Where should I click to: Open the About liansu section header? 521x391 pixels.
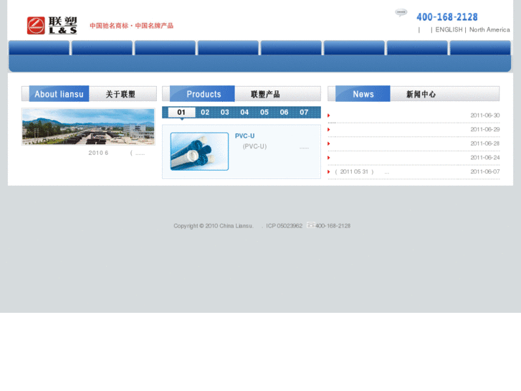[x=59, y=94]
